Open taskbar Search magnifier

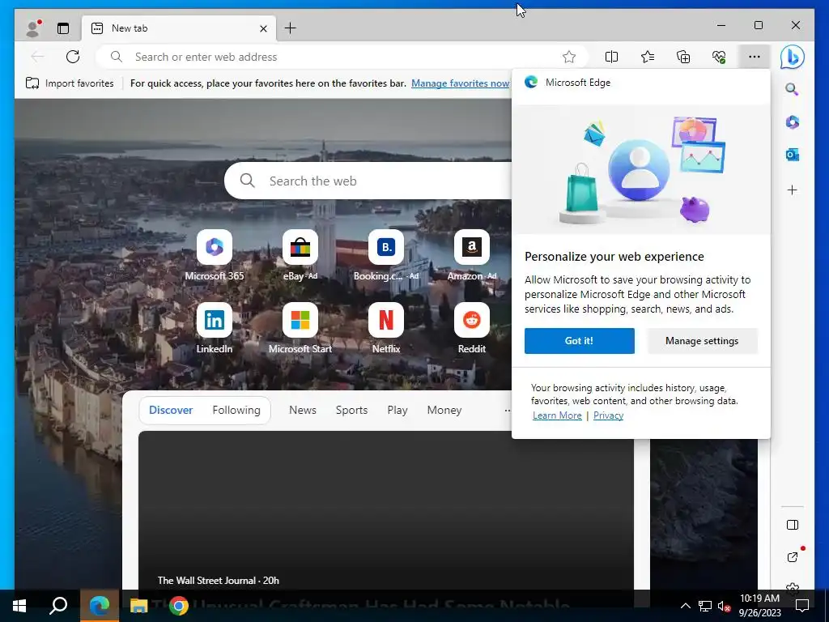[58, 606]
